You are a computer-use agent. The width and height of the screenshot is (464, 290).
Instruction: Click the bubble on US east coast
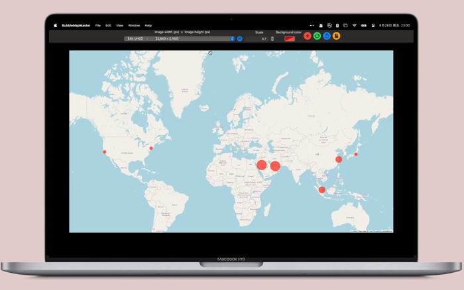point(151,148)
